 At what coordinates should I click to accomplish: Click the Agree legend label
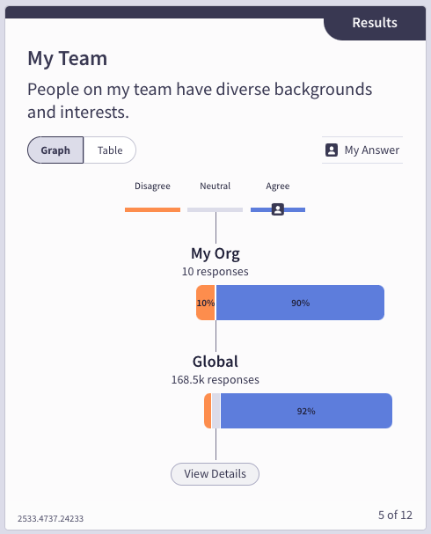tap(278, 186)
